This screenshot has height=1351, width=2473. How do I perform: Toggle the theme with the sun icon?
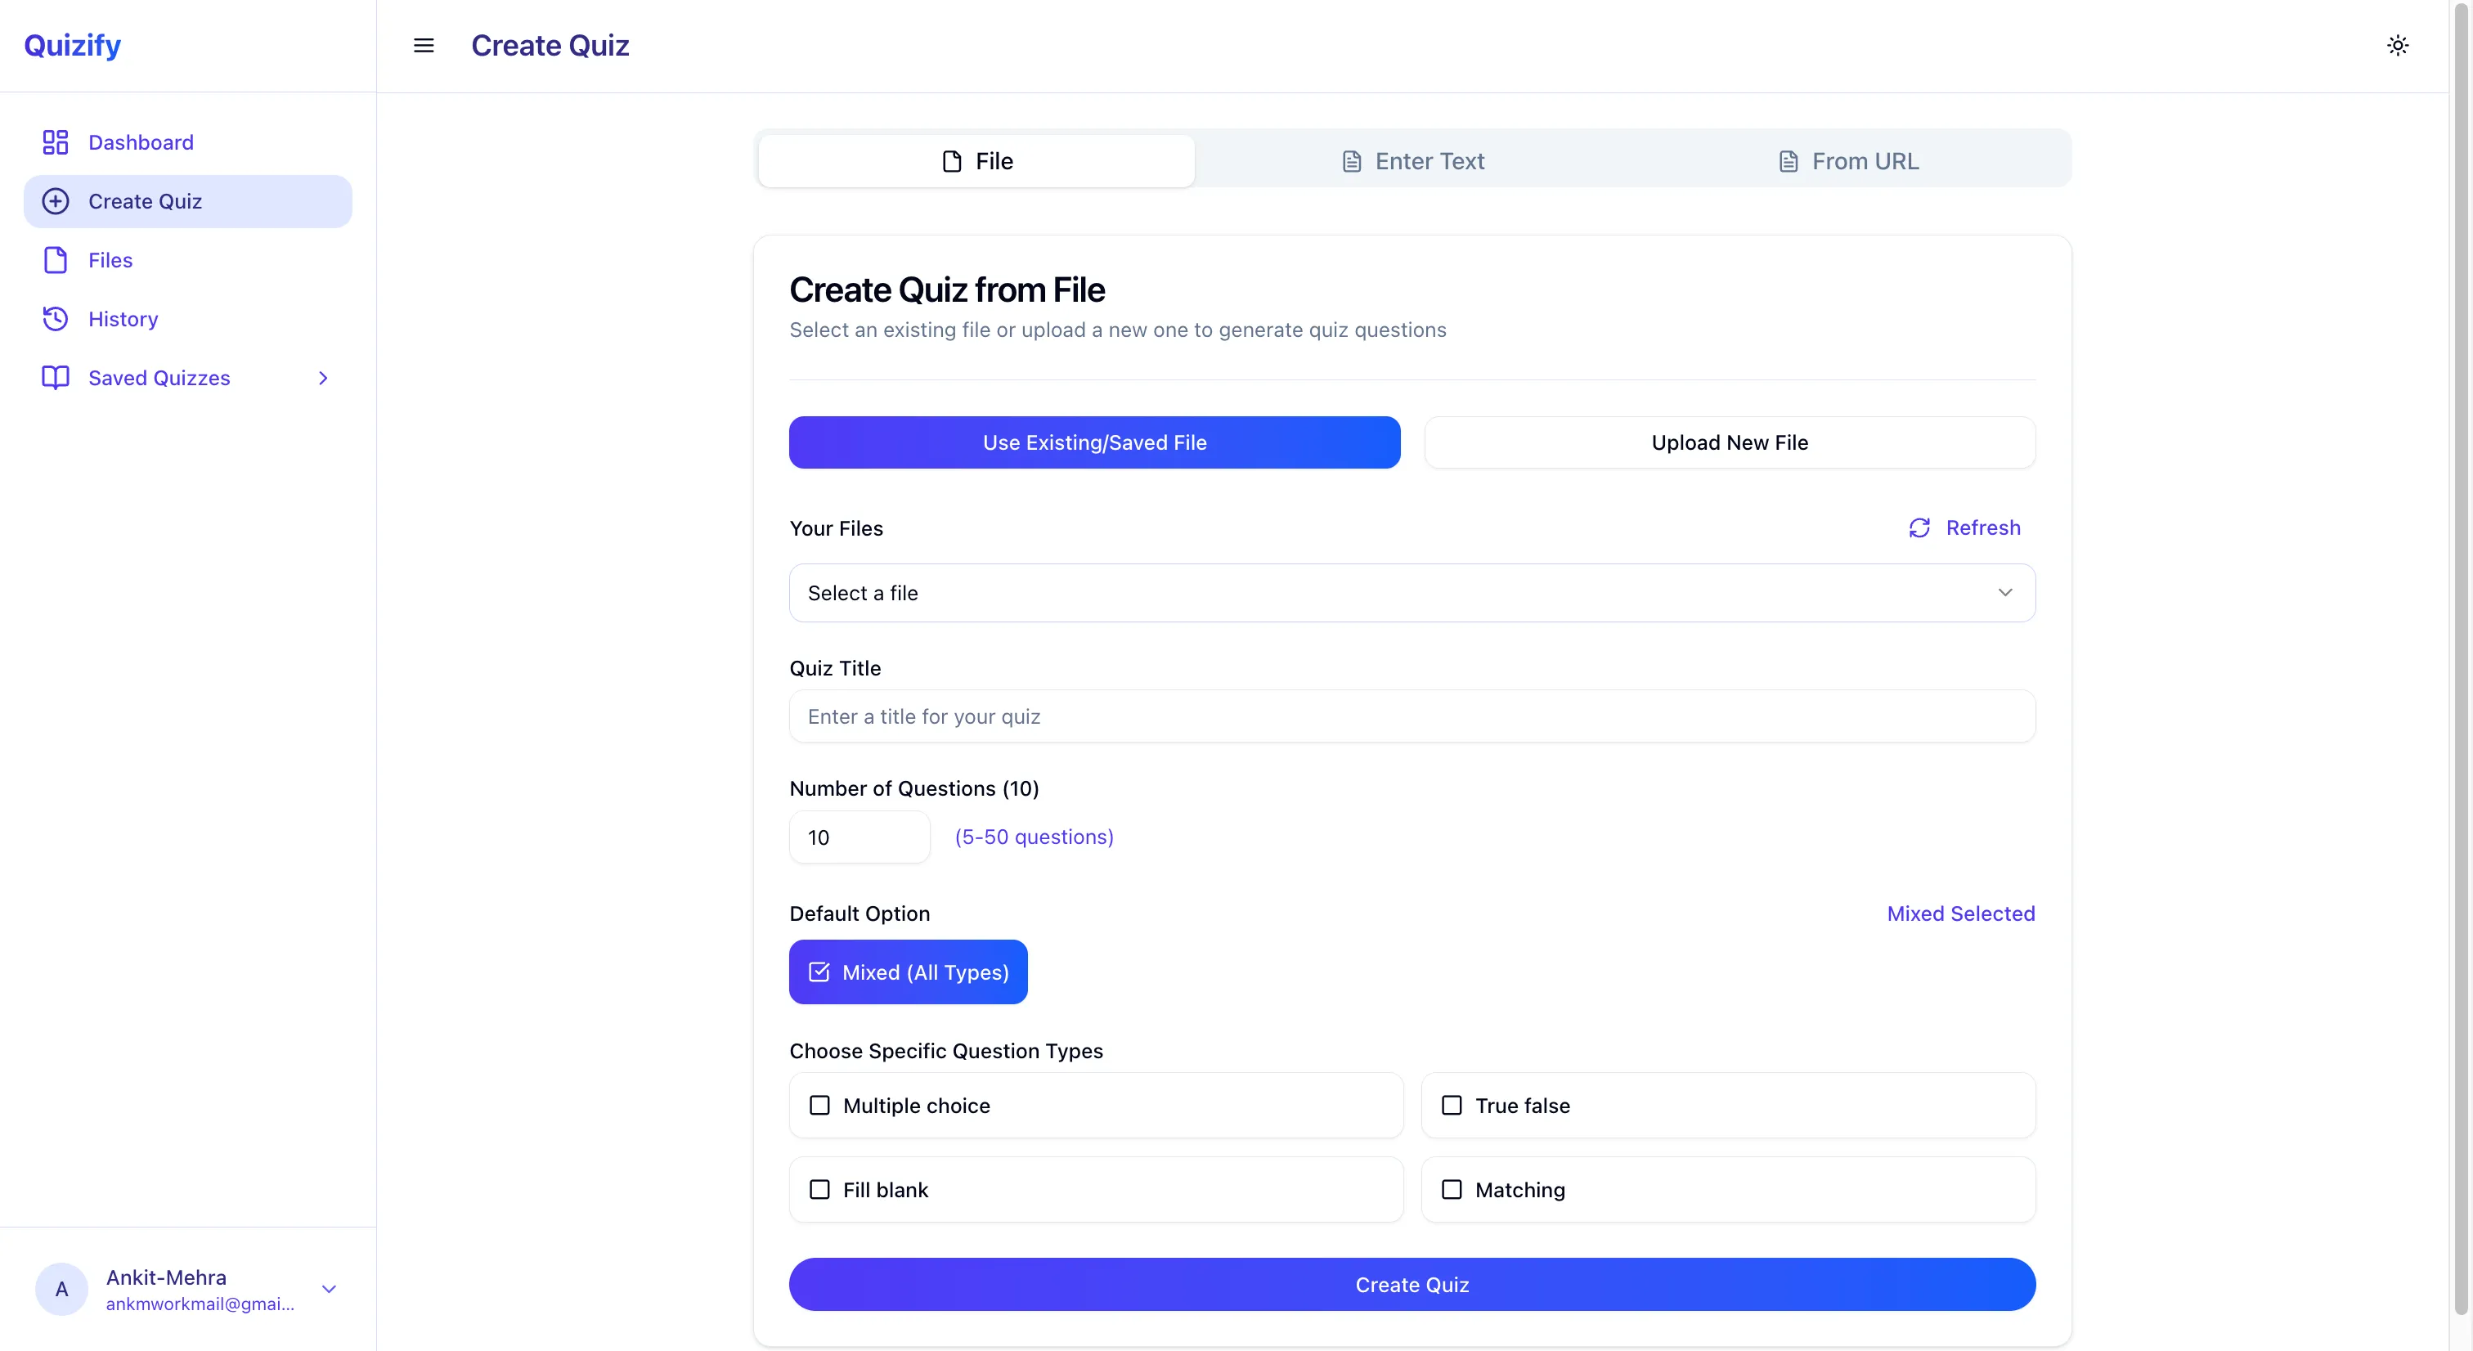pyautogui.click(x=2397, y=45)
